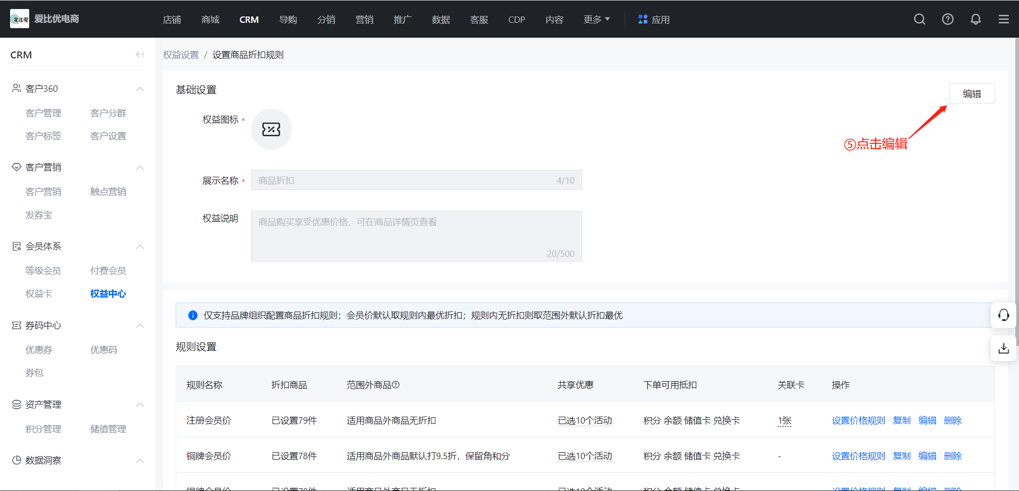This screenshot has height=491, width=1019.
Task: Open 储值管理 in sidebar
Action: (108, 429)
